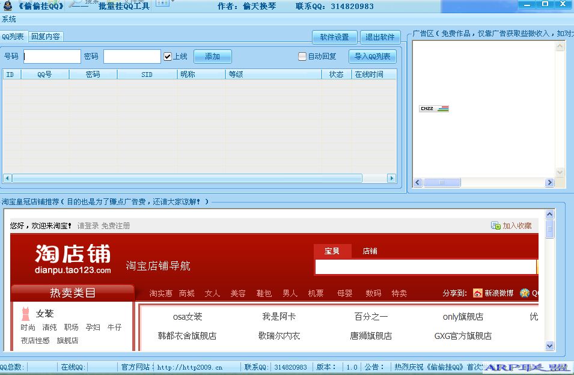This screenshot has height=375, width=574.
Task: Switch to the QQ列表 tab
Action: (13, 37)
